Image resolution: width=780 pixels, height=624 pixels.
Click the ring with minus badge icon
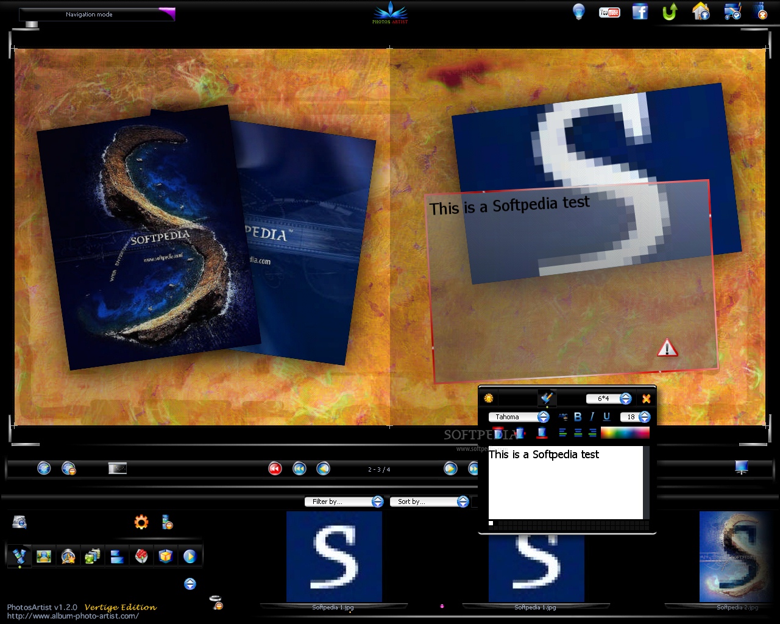[x=216, y=603]
